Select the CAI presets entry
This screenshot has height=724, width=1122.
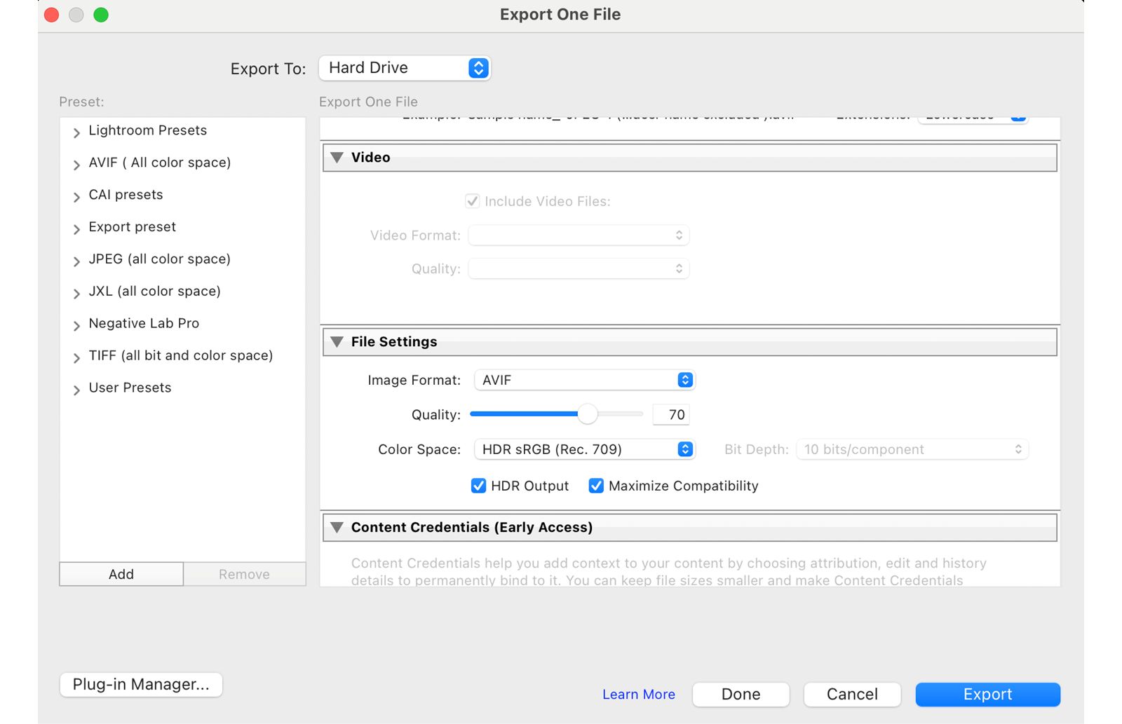[x=125, y=194]
